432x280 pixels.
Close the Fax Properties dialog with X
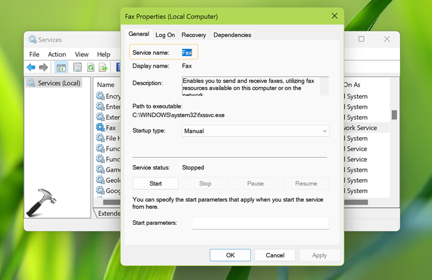point(332,17)
